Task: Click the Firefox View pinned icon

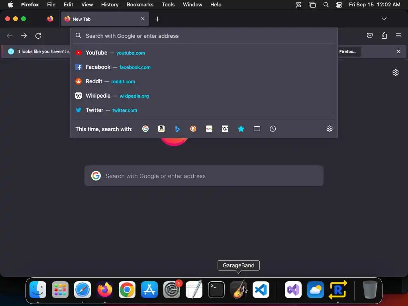Action: click(50, 19)
